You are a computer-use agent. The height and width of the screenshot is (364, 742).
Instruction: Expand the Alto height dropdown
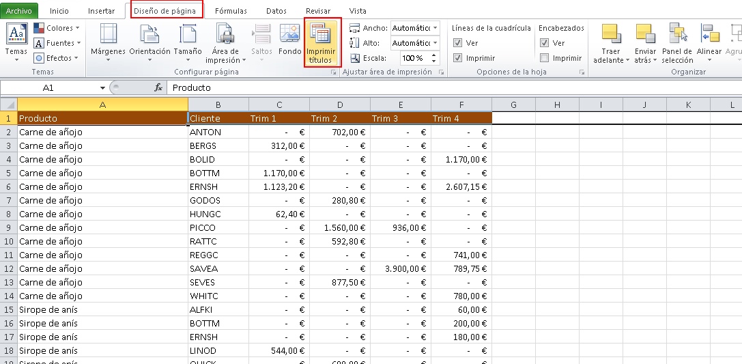coord(435,43)
